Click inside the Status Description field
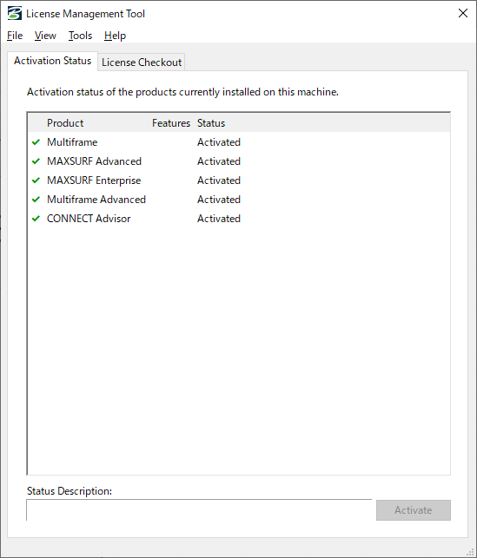Screen dimensions: 477x558 point(199,510)
